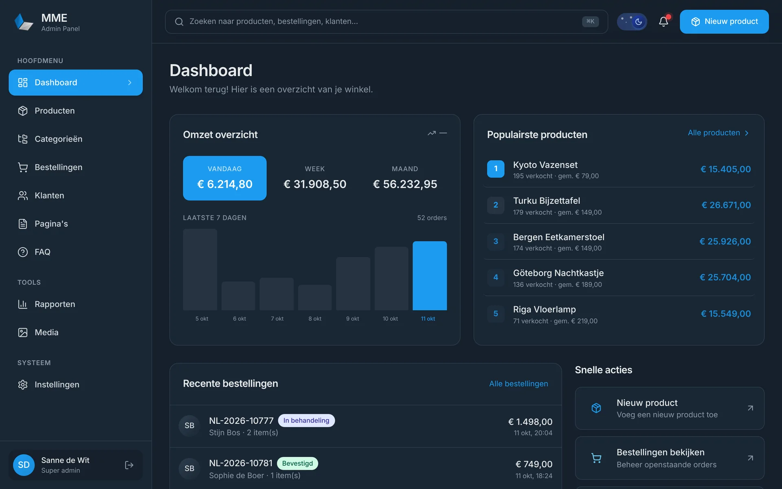Select Bergen Eetkamerstoel product row
Screen dimensions: 782x489
[619, 242]
